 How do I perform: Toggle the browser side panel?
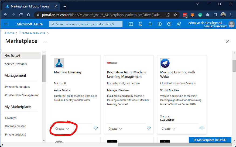[x=216, y=15]
